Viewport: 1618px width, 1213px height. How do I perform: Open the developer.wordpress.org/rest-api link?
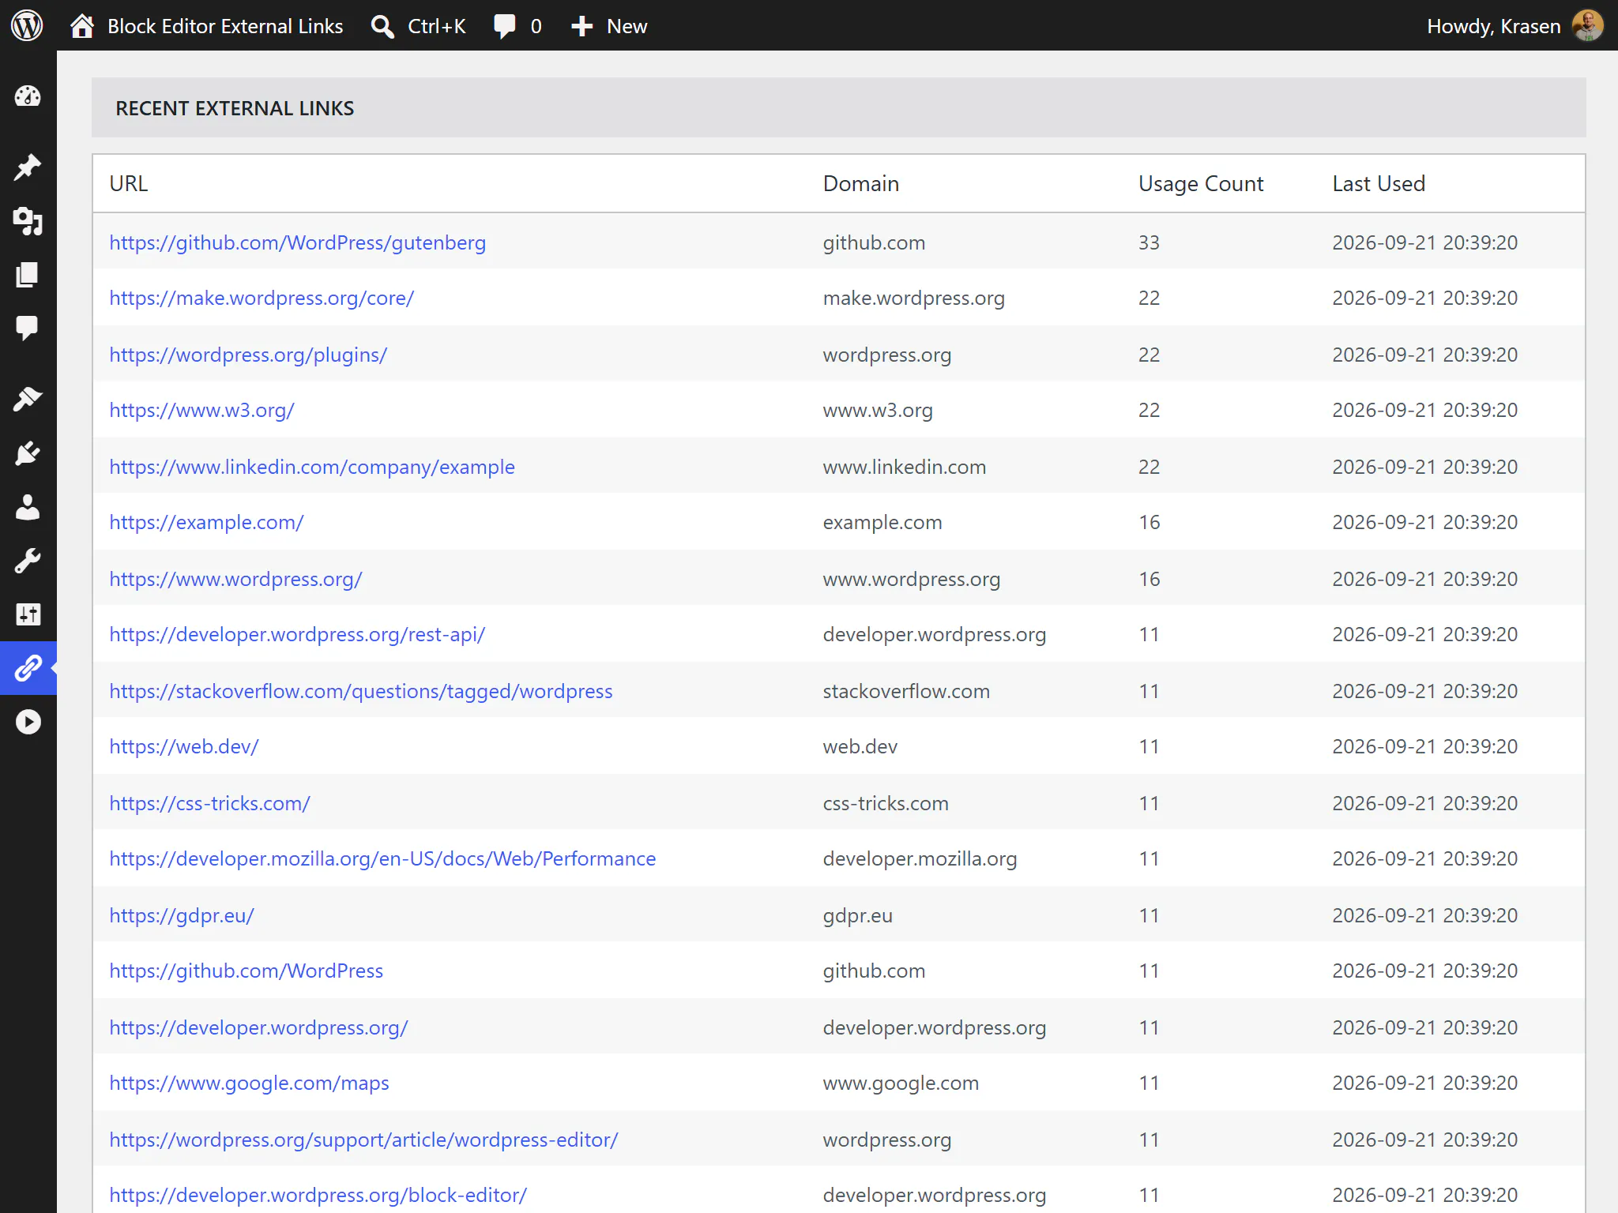(297, 634)
